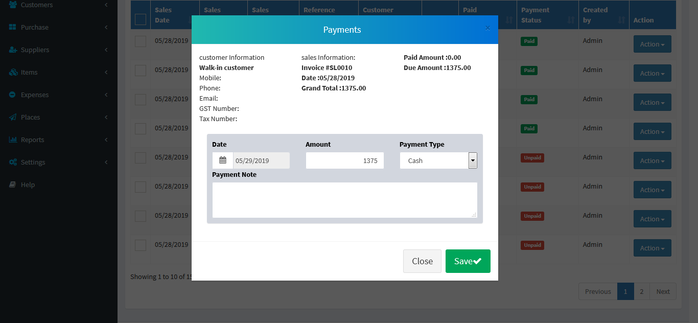Click the Expenses minus-circle icon
Image resolution: width=698 pixels, height=323 pixels.
pos(13,95)
